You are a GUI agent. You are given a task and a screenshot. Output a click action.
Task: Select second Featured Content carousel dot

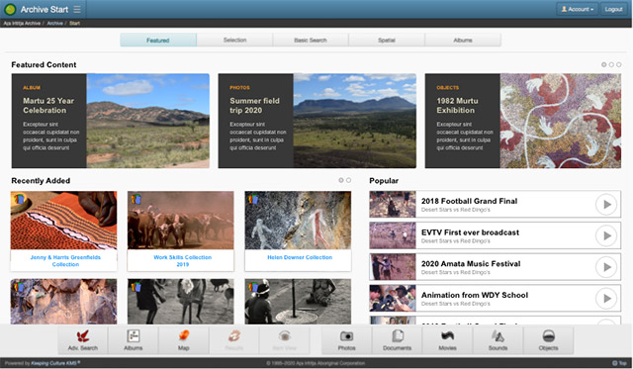611,64
